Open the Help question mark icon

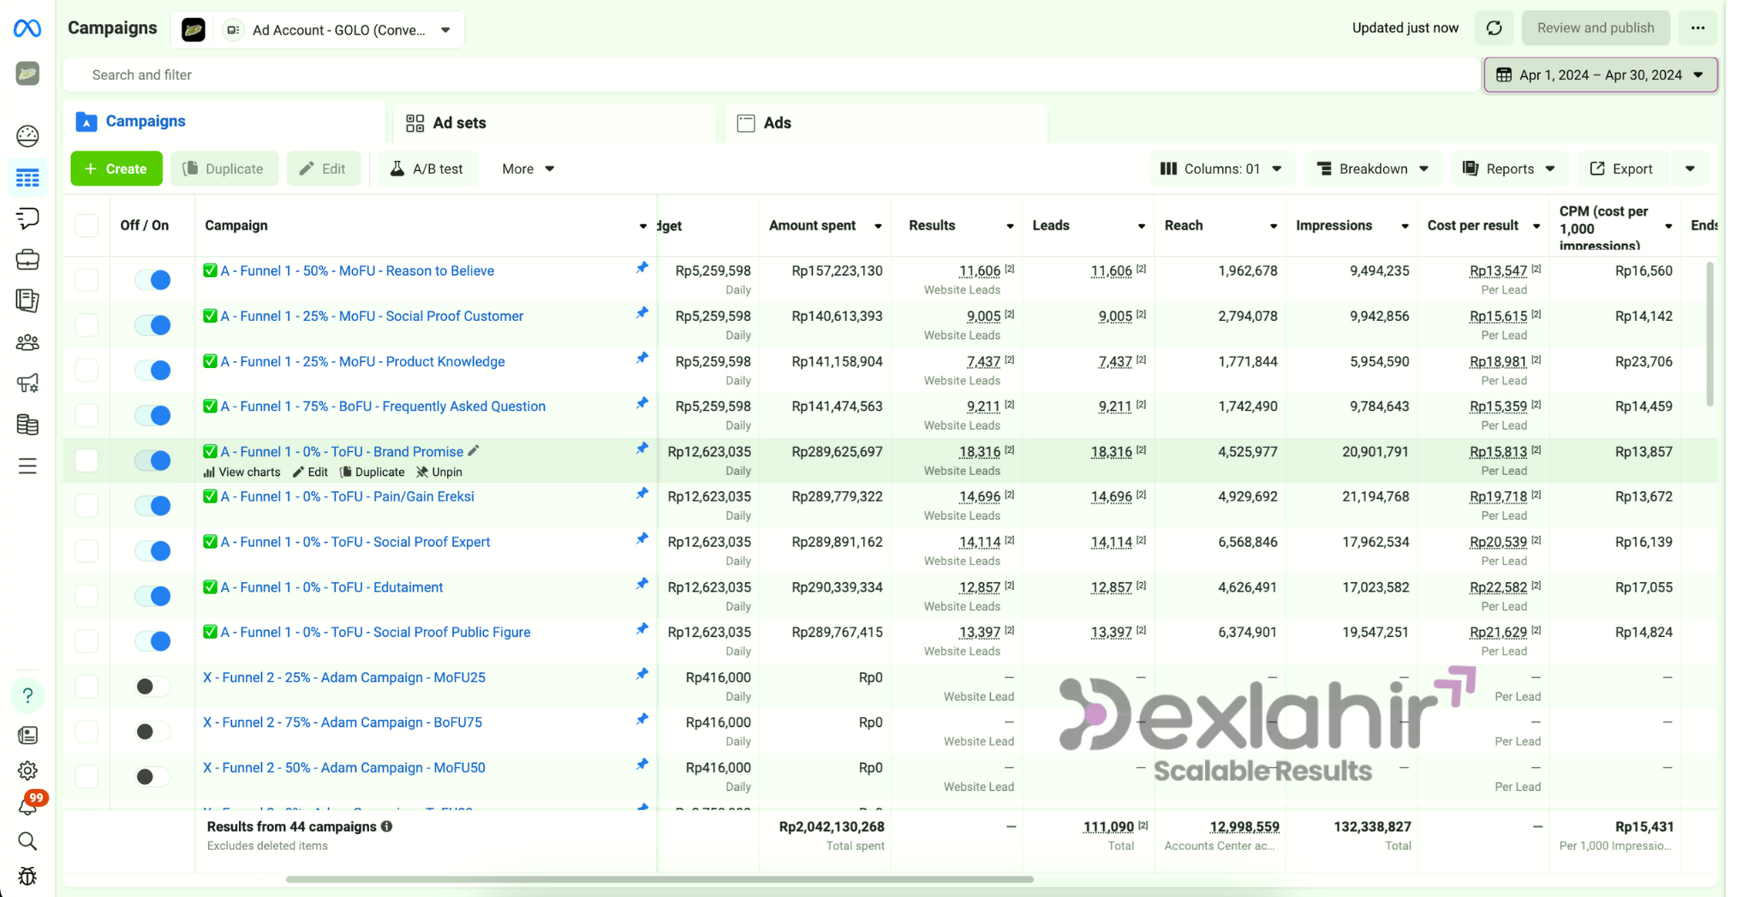click(27, 695)
